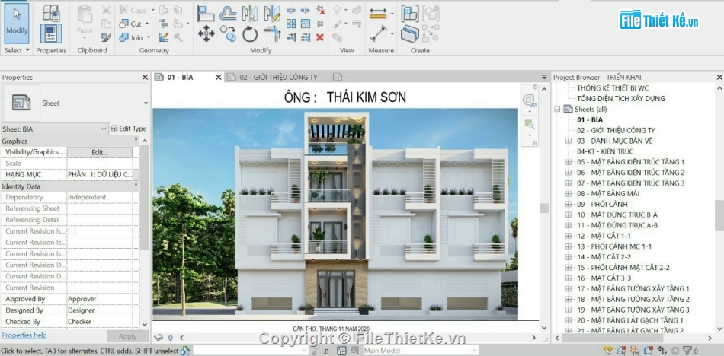Pick Trim/Extend Multiple Elements tool
The width and height of the screenshot is (724, 356).
pyautogui.click(x=305, y=37)
